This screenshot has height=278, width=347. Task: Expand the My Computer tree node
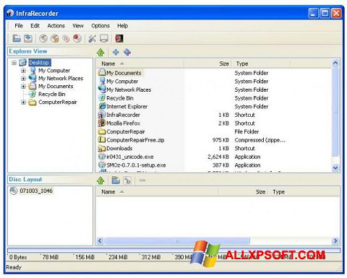click(23, 71)
